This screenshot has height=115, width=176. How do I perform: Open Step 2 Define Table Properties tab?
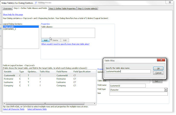[x=62, y=9]
